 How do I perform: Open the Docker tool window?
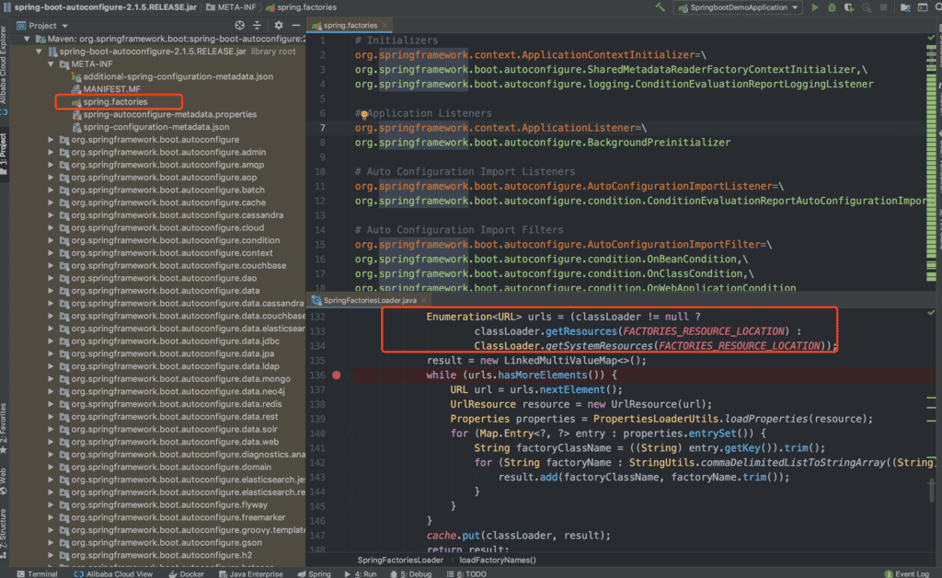pyautogui.click(x=186, y=573)
